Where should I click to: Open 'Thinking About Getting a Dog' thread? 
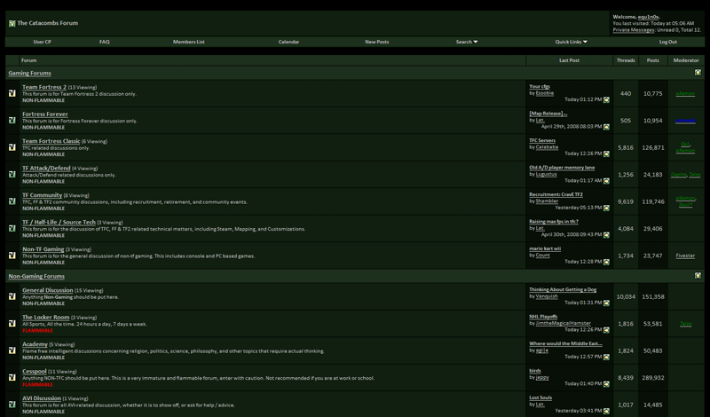(x=563, y=289)
